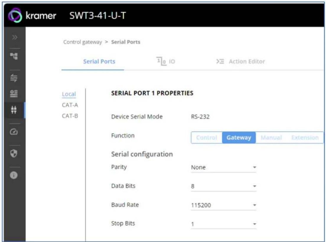
Task: Open the Data Bits dropdown
Action: pos(224,186)
